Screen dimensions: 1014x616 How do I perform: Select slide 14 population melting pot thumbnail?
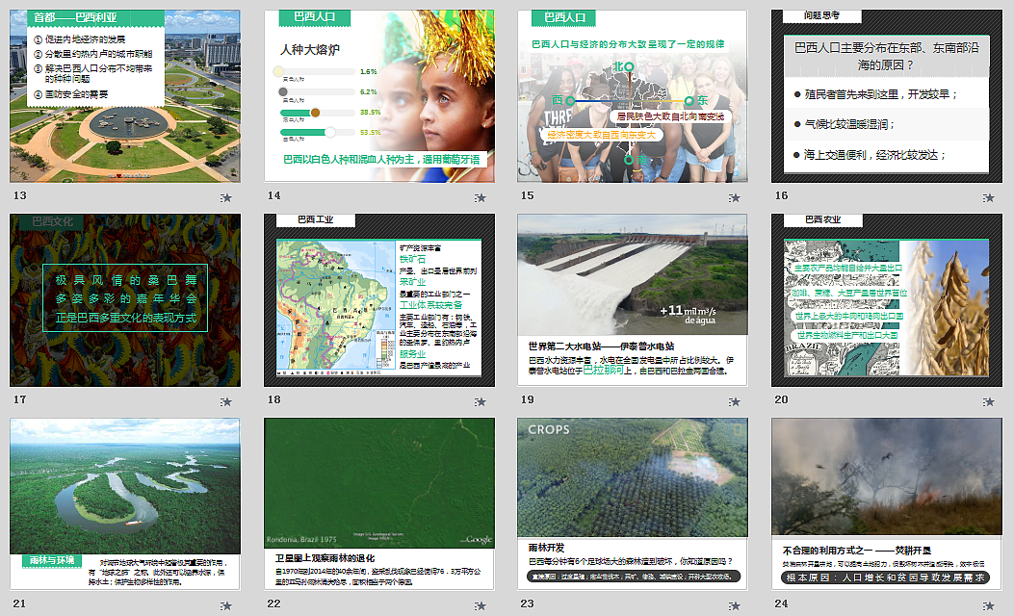pyautogui.click(x=379, y=95)
